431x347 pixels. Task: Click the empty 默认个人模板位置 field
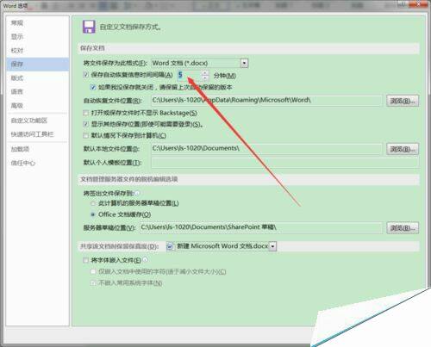point(284,163)
